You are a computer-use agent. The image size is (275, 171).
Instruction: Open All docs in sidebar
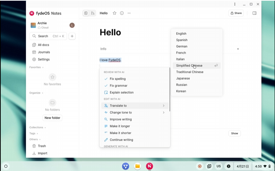tap(53, 45)
